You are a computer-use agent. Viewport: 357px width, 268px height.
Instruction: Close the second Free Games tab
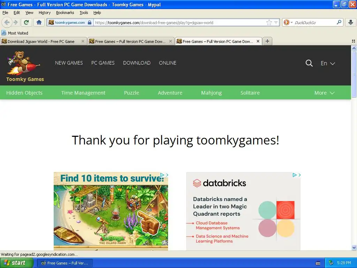click(x=170, y=41)
